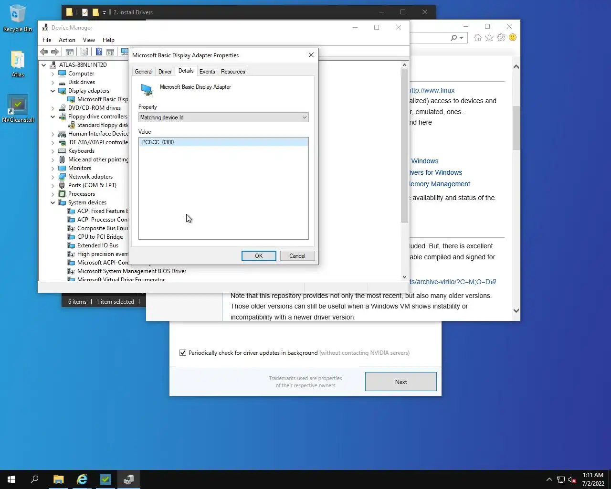
Task: Collapse the System devices node
Action: (53, 202)
